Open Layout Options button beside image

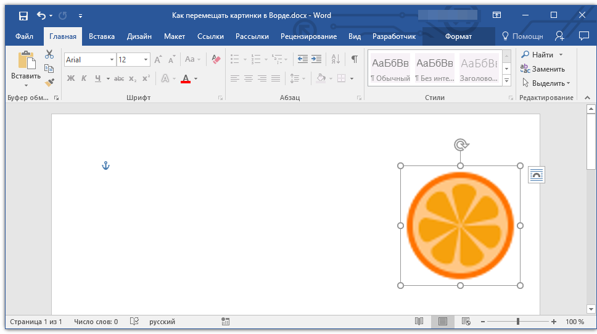(537, 175)
